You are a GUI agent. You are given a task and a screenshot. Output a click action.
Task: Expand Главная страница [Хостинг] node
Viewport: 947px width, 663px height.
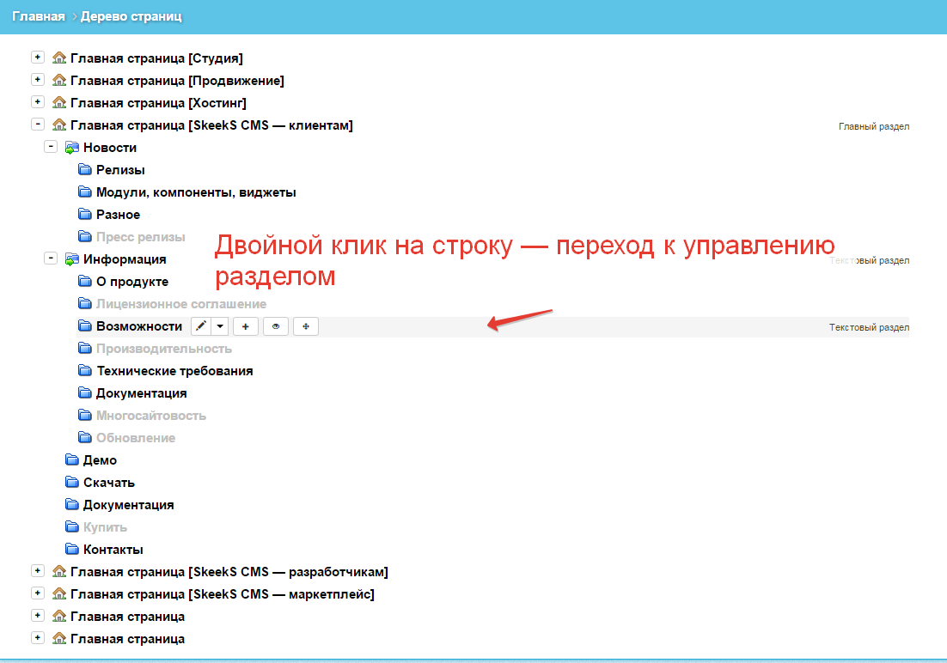pos(38,102)
